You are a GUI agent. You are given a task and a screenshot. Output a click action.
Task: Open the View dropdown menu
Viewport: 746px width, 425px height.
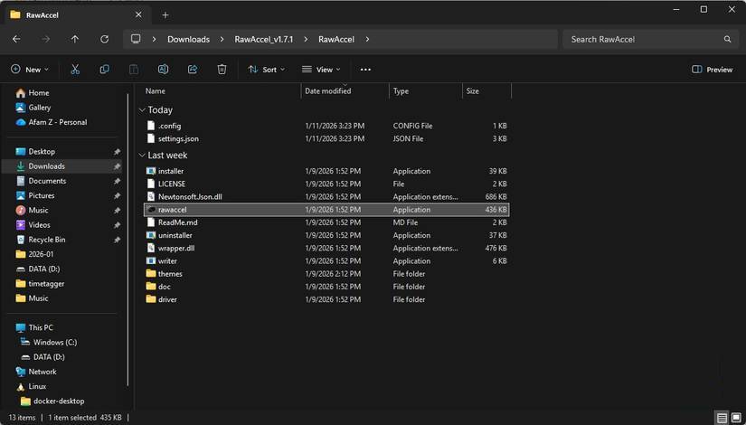click(x=321, y=70)
